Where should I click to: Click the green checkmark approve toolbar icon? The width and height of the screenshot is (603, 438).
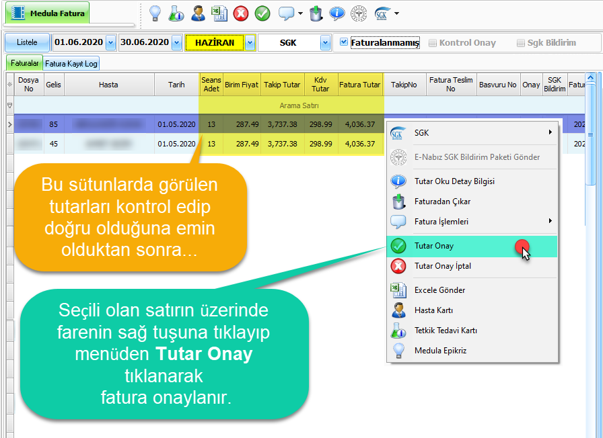(262, 13)
